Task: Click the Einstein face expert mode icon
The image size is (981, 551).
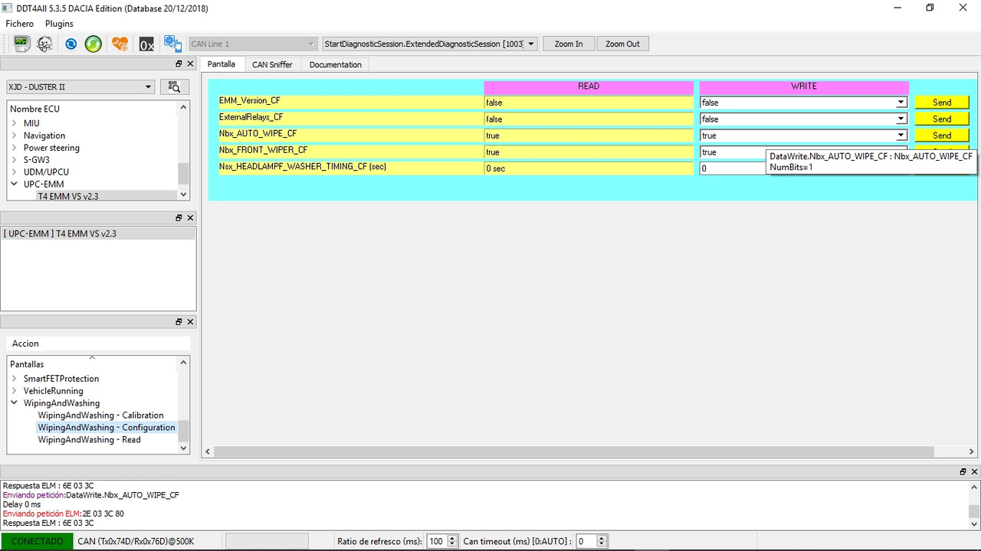Action: (45, 44)
